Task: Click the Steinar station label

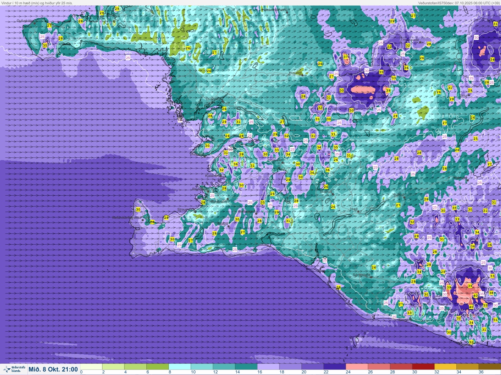Action: 404,319
